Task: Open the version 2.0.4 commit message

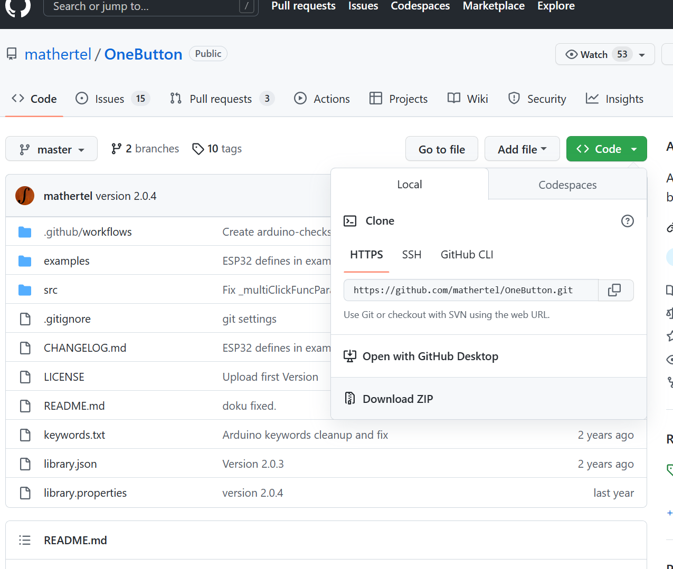Action: click(126, 196)
